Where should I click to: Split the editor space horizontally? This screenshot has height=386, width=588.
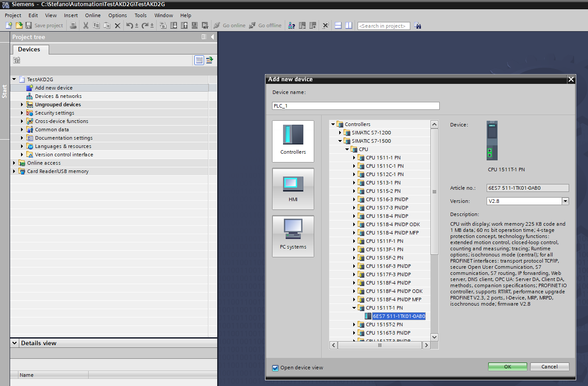point(338,25)
